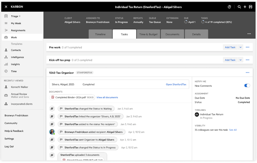Open recently viewed Annual Review work
The width and height of the screenshot is (257, 163).
pyautogui.click(x=20, y=95)
